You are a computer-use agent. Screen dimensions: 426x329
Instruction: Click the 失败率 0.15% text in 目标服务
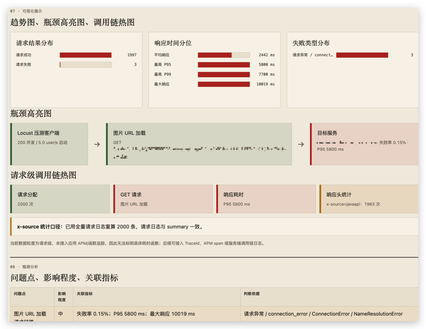[x=392, y=142]
